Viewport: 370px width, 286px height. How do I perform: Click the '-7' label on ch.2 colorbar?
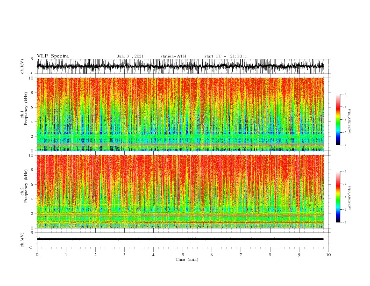(344, 222)
